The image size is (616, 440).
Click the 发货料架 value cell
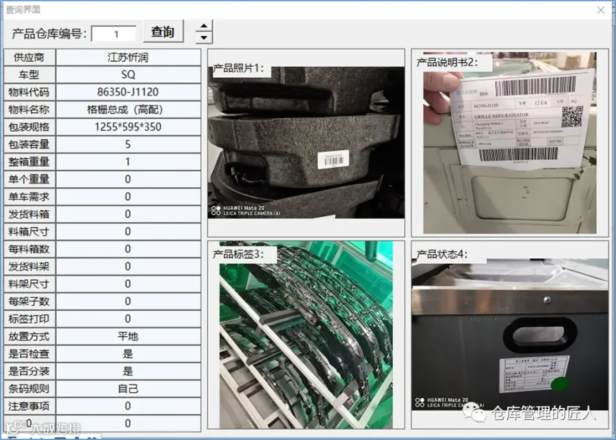128,266
